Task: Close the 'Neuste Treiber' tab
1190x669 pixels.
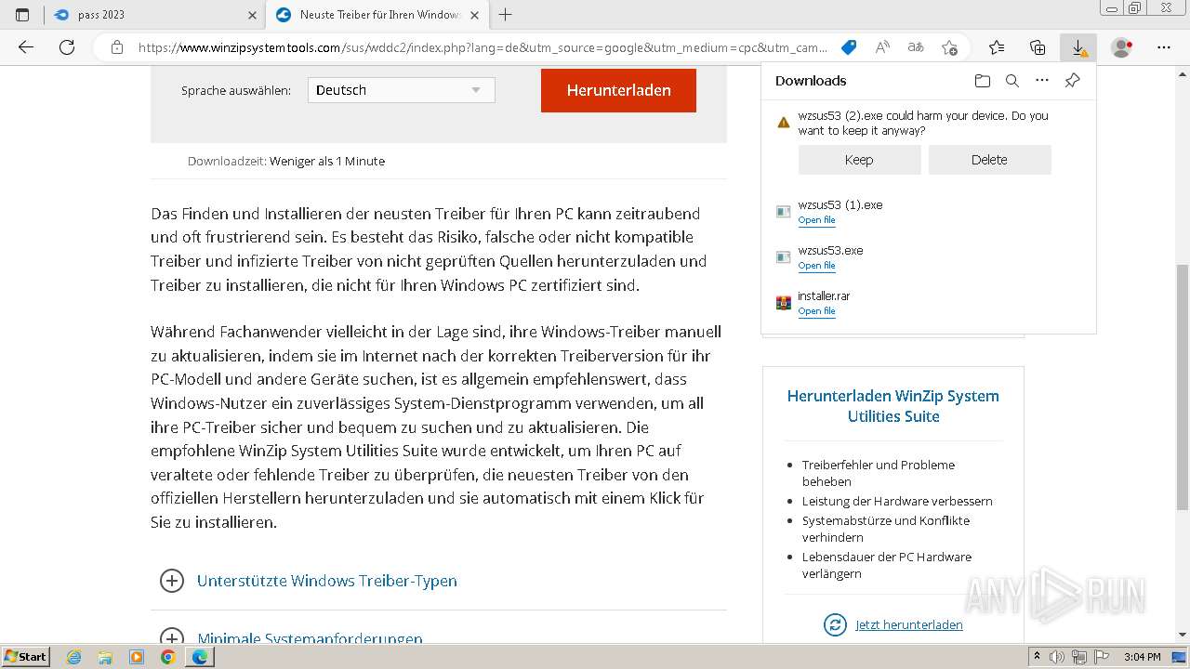Action: (x=475, y=15)
